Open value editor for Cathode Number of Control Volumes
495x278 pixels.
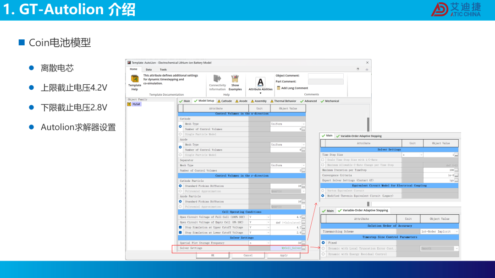tap(303, 129)
